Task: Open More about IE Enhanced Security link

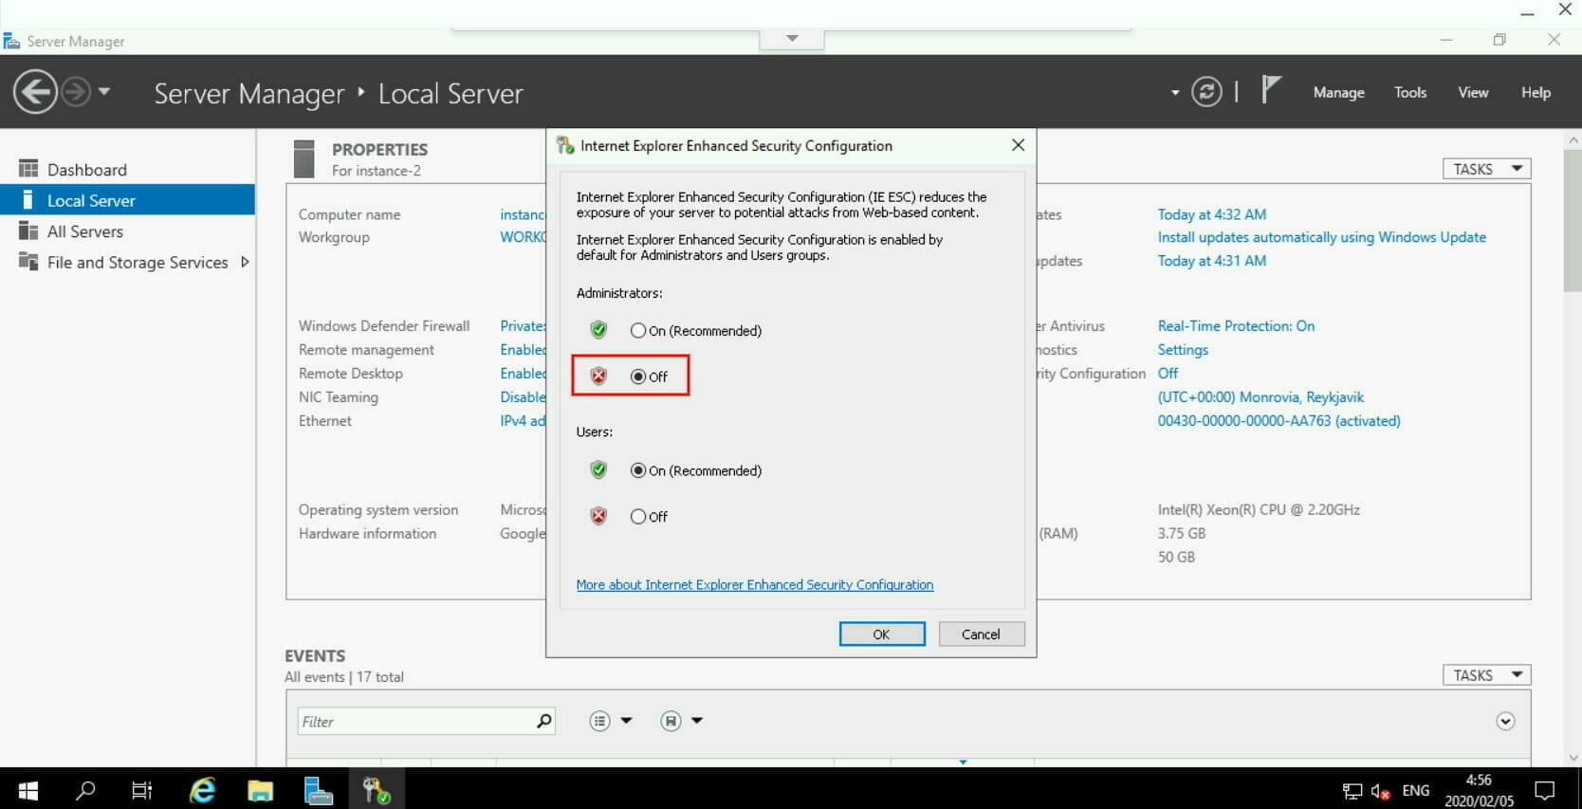Action: (755, 584)
